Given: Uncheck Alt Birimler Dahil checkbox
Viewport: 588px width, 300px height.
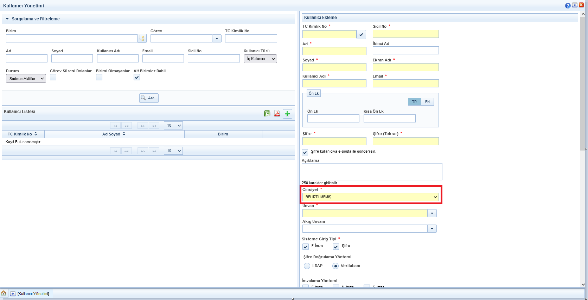Looking at the screenshot, I should click(137, 77).
